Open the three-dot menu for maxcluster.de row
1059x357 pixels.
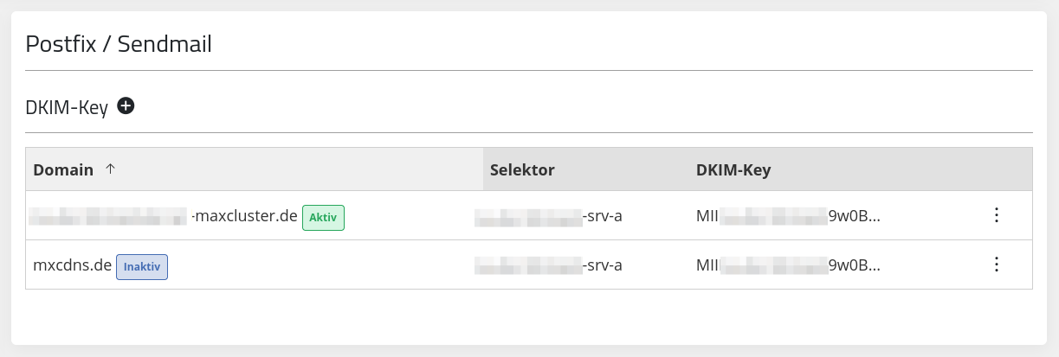tap(996, 215)
